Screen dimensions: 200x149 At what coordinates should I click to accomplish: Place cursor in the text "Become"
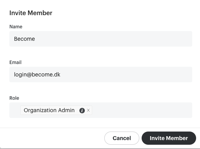click(25, 39)
